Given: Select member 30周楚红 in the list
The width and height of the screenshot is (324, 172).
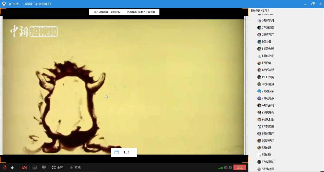Looking at the screenshot, I should coord(268,141).
